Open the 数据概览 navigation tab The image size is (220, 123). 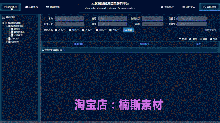pos(10,7)
